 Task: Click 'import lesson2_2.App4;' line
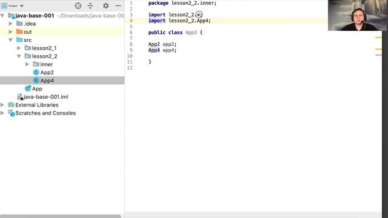(x=179, y=21)
